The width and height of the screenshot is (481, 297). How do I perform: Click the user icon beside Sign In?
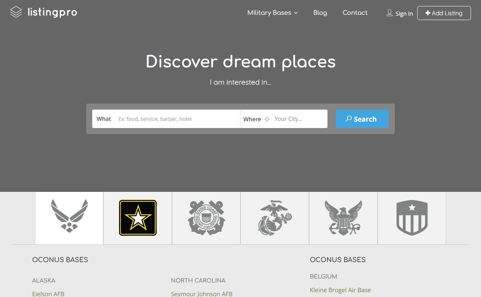(390, 13)
